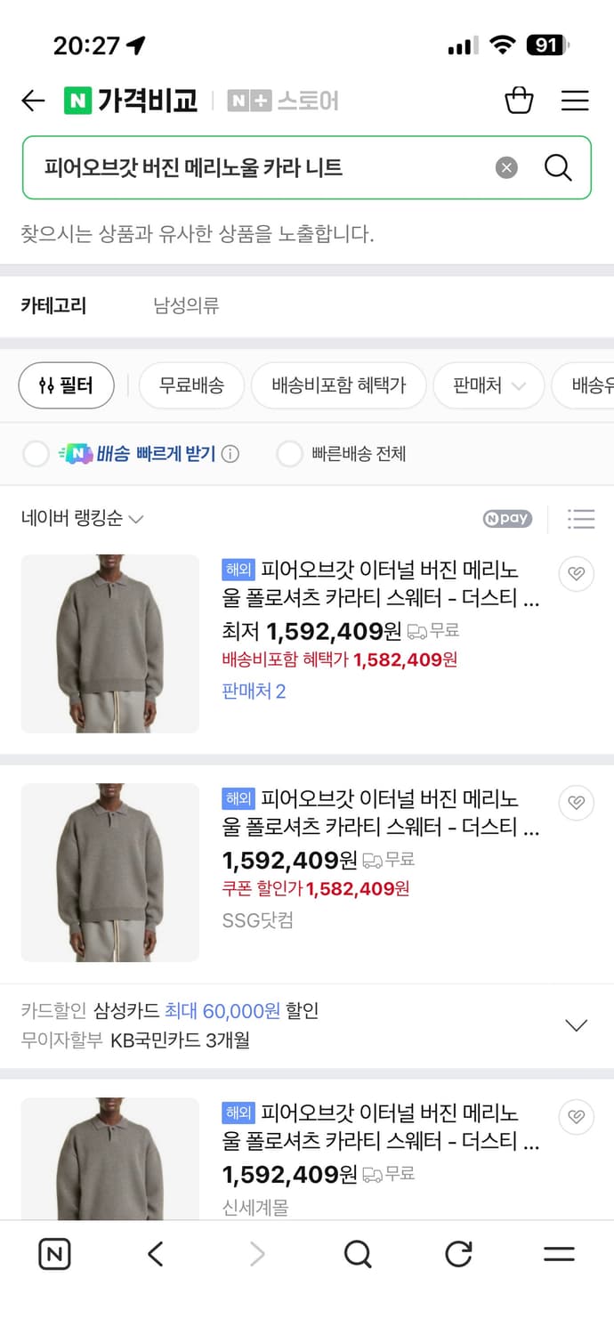
Task: Open the 판매처 2 sellers link
Action: tap(252, 691)
